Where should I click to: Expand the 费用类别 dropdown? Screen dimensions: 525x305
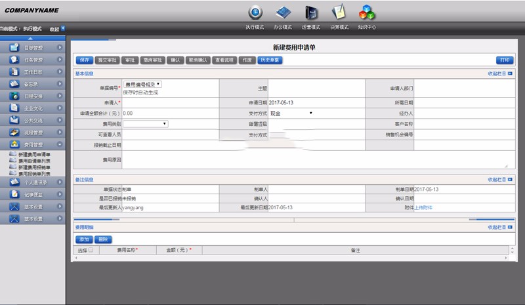point(146,123)
